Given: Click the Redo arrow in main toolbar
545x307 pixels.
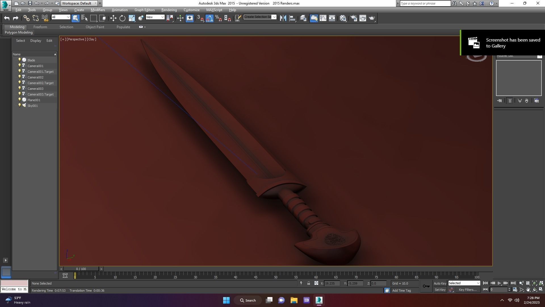Looking at the screenshot, I should 16,18.
